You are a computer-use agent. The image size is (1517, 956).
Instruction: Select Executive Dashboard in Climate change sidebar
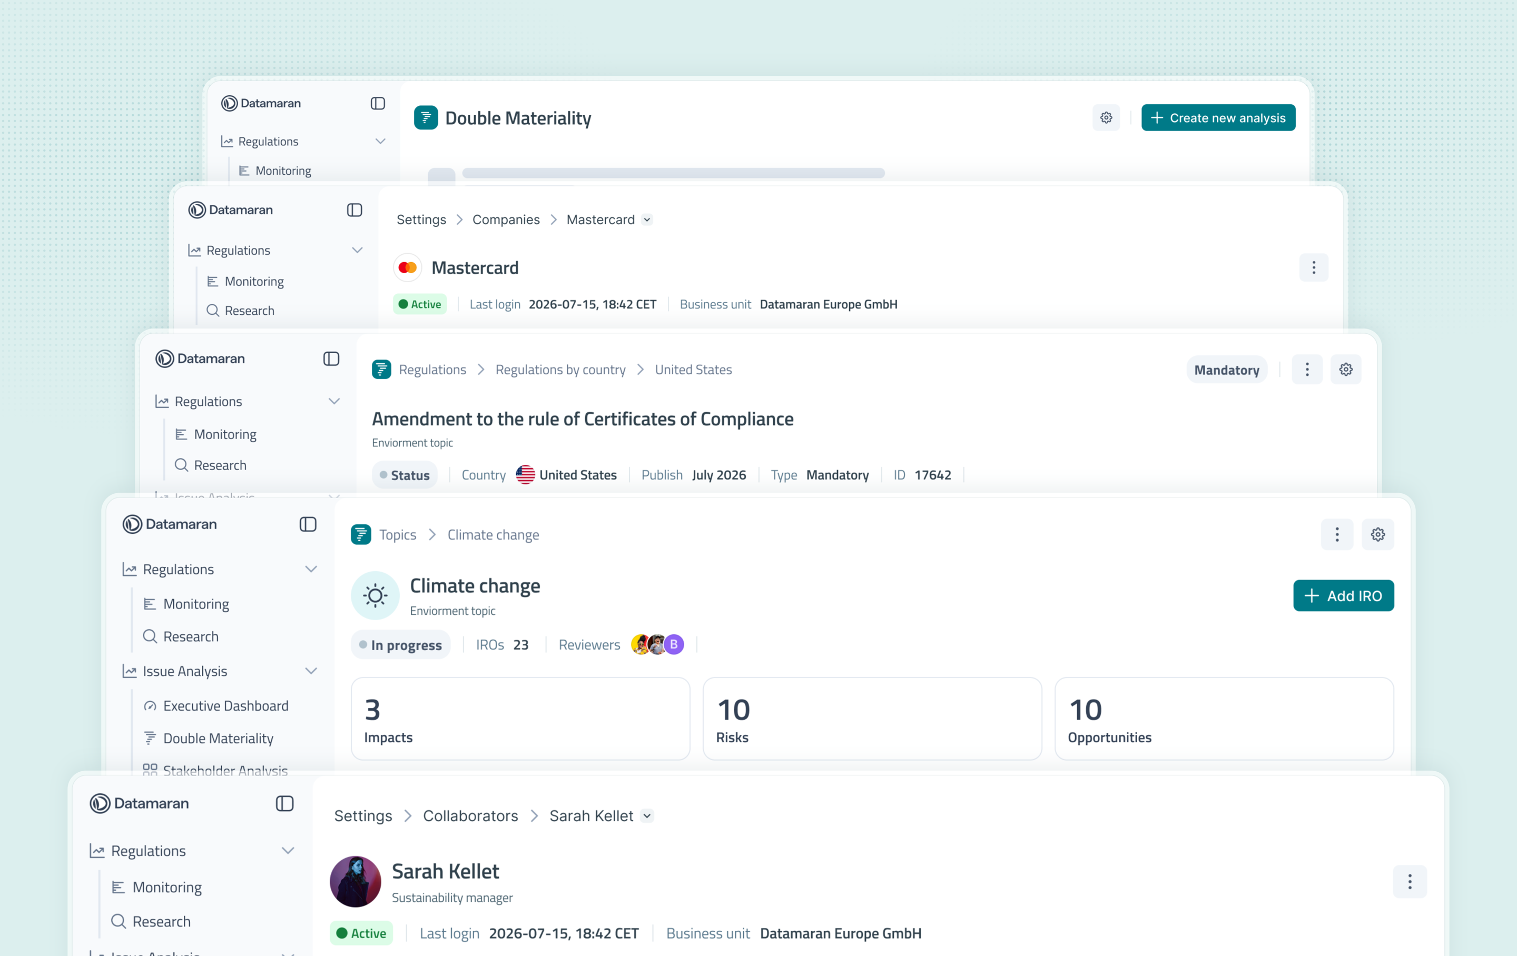[216, 706]
